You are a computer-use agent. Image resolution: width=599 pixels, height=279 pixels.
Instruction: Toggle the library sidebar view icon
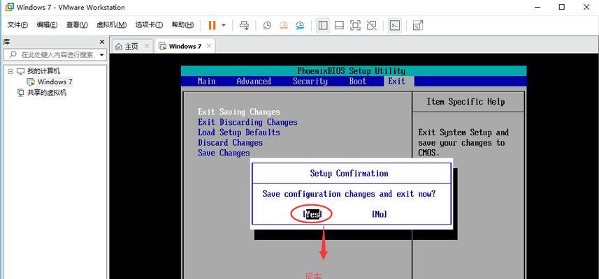pyautogui.click(x=323, y=25)
